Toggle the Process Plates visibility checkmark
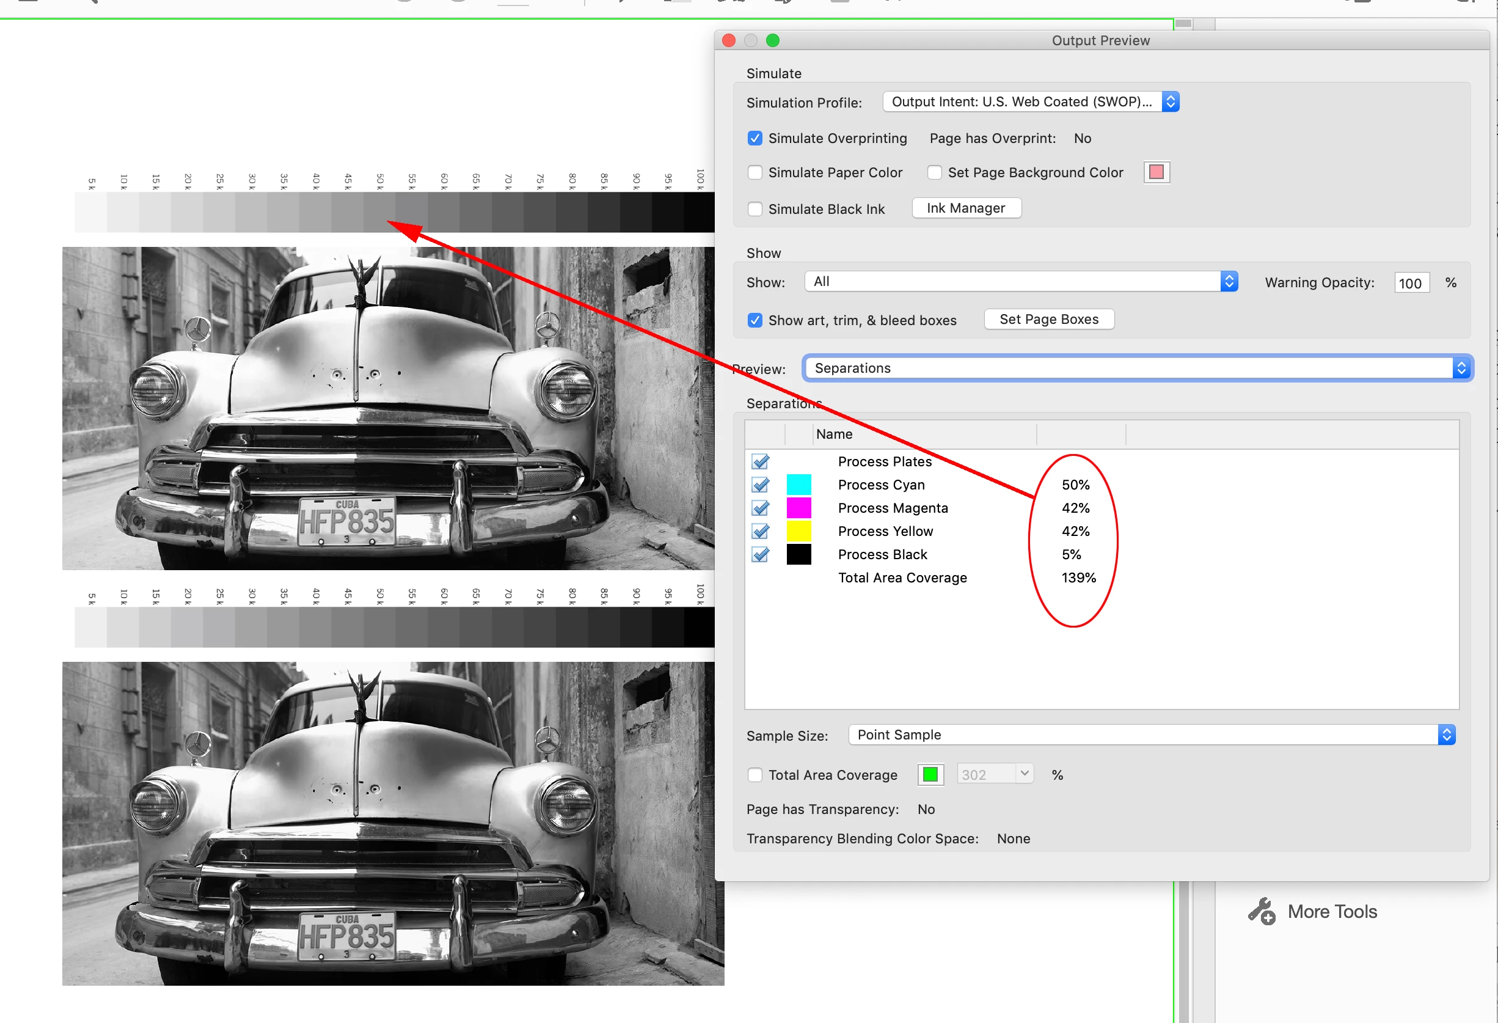The width and height of the screenshot is (1498, 1023). [760, 461]
